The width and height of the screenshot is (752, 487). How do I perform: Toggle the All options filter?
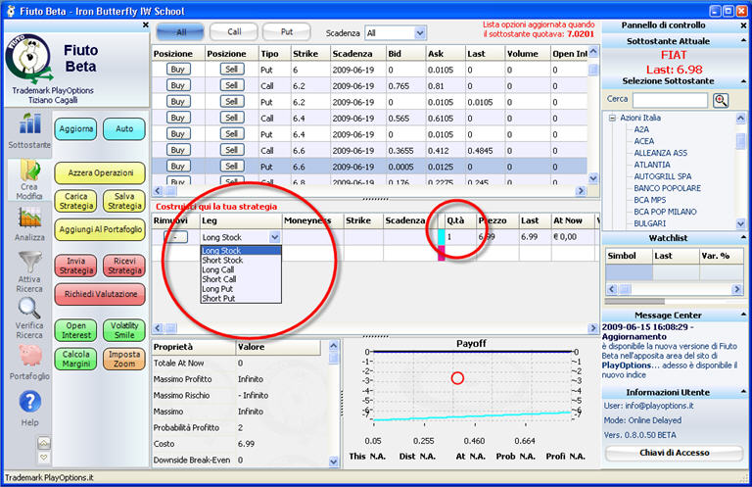pos(181,32)
